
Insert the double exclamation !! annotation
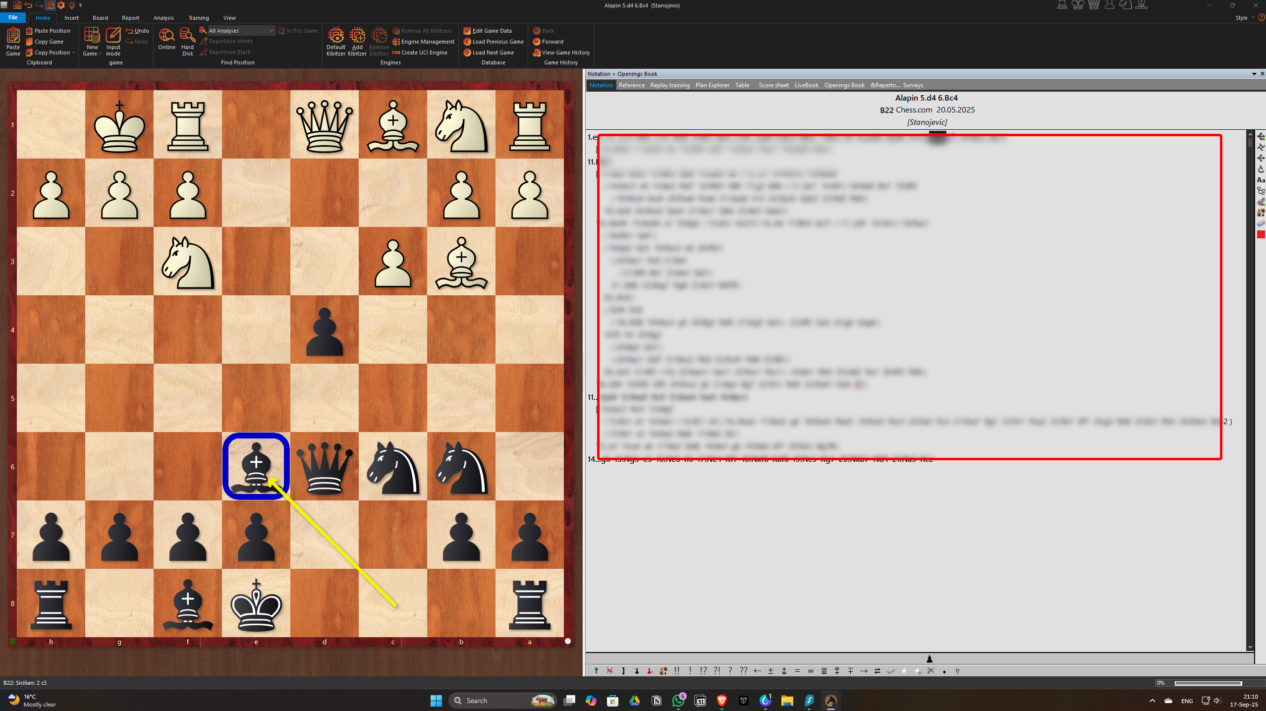677,671
